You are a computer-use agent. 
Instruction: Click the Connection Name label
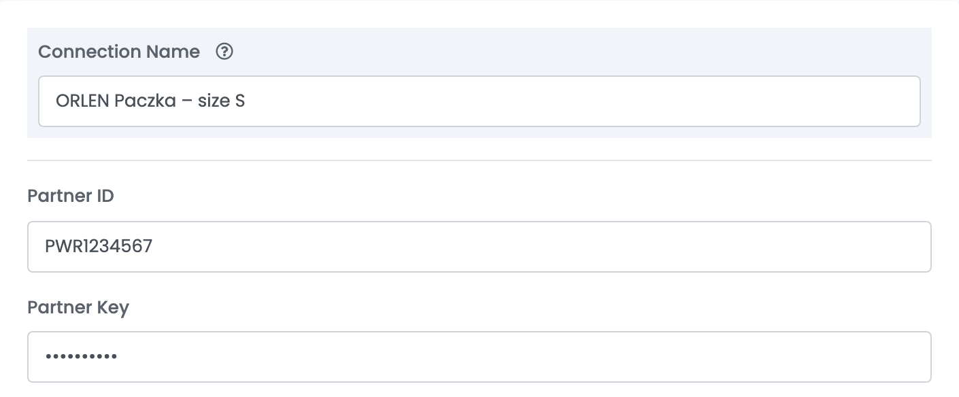pyautogui.click(x=119, y=52)
